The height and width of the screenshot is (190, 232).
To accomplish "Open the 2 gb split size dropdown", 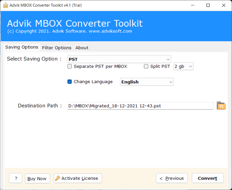I will (183, 66).
